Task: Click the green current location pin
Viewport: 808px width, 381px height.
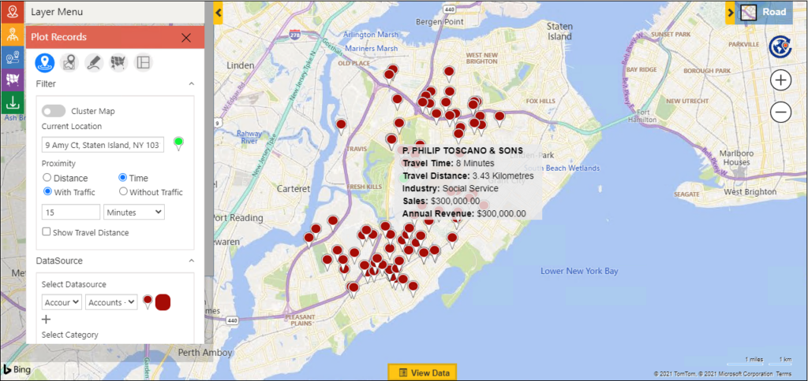Action: click(x=178, y=142)
